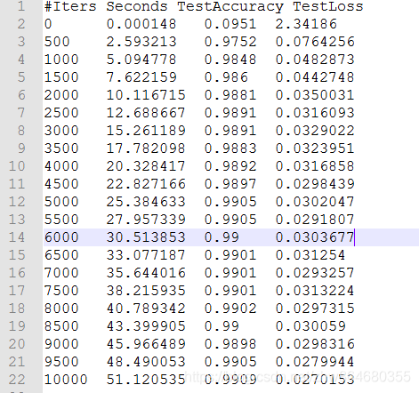Screen dimensions: 419x393
Task: Click the seconds value 5.094778
Action: tap(141, 60)
